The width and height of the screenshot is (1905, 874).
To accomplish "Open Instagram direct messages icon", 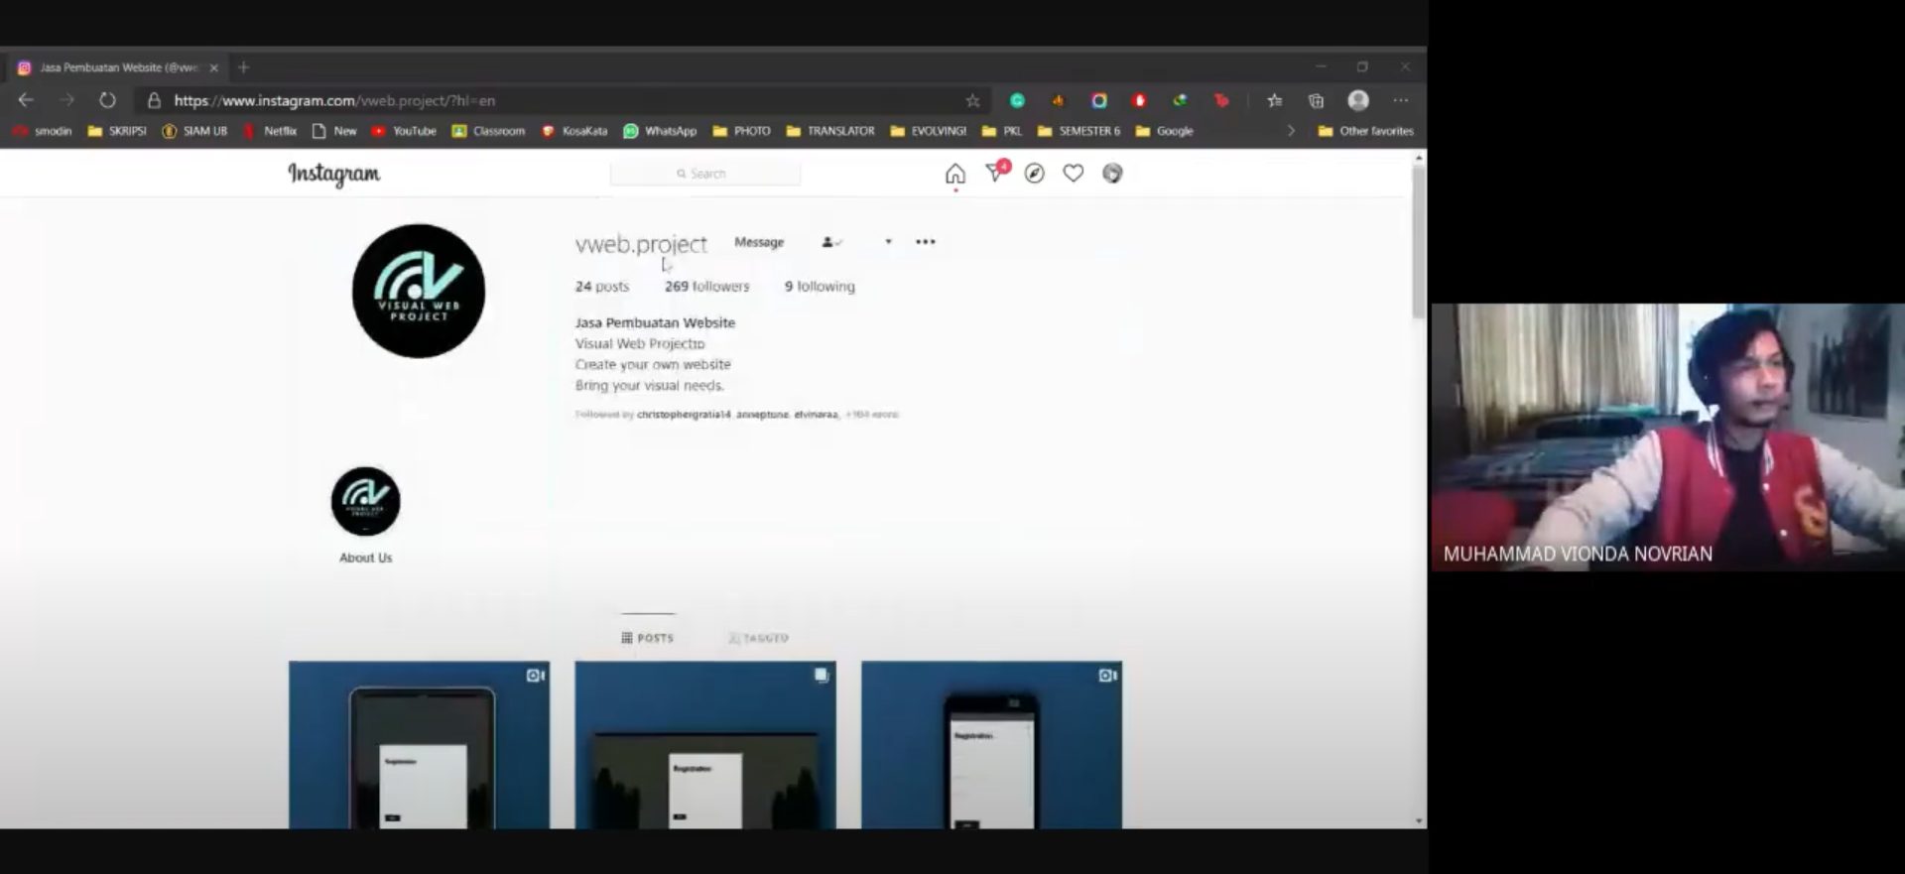I will [995, 174].
